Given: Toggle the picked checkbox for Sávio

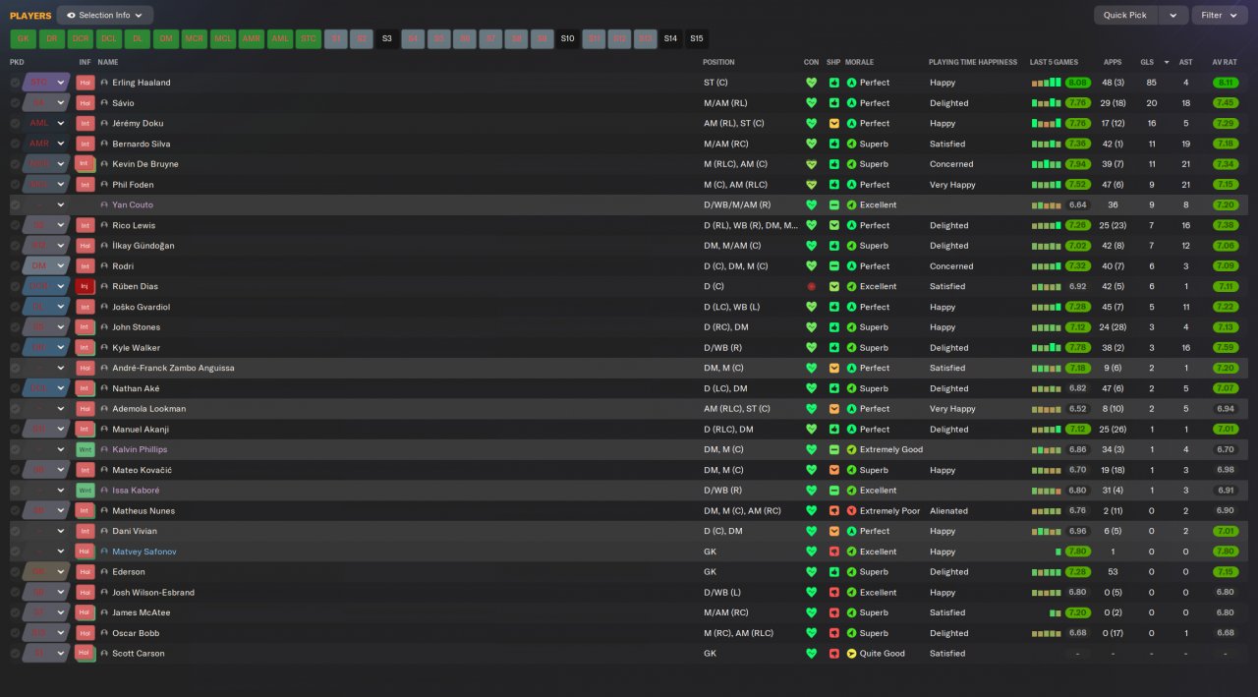Looking at the screenshot, I should pyautogui.click(x=15, y=103).
